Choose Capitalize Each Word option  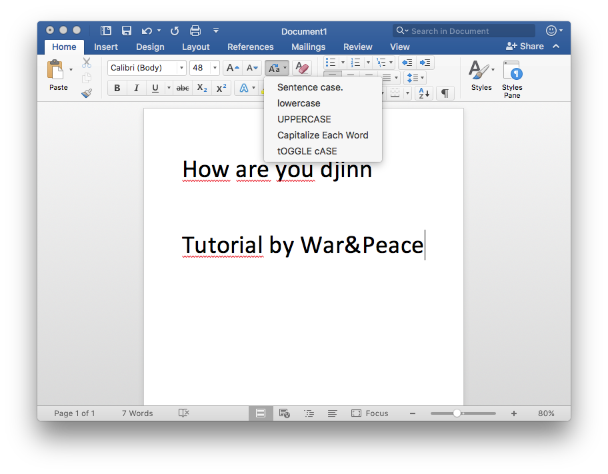click(x=323, y=135)
